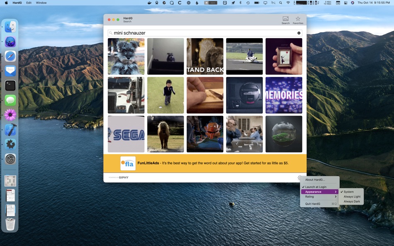Select the hand holding framed picture GIF

coord(284,56)
